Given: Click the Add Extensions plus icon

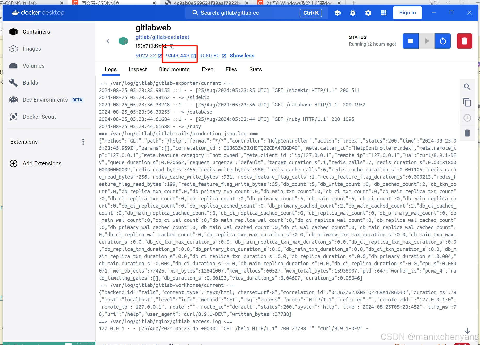Looking at the screenshot, I should [13, 163].
